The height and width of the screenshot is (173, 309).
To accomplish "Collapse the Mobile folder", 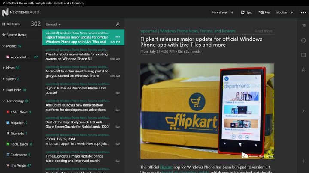I will 3,46.
